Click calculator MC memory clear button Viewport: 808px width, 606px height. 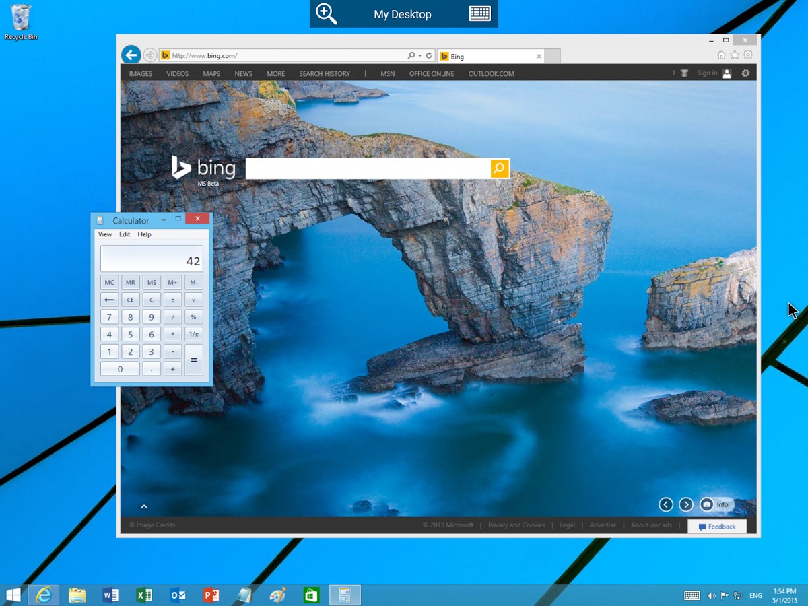tap(109, 282)
